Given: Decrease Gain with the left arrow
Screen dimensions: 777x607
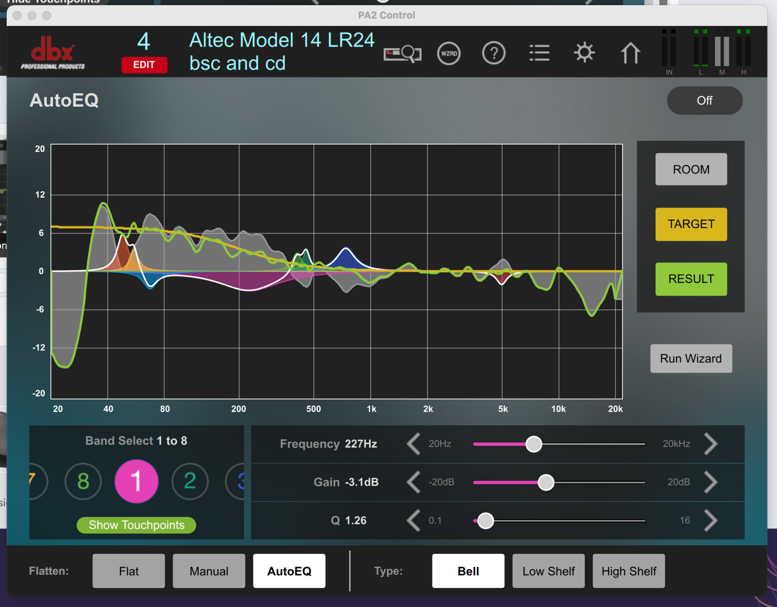Looking at the screenshot, I should (x=414, y=482).
